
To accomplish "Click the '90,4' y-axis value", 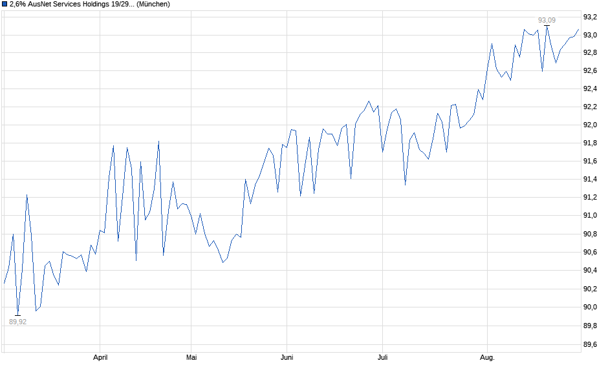I will pos(590,270).
